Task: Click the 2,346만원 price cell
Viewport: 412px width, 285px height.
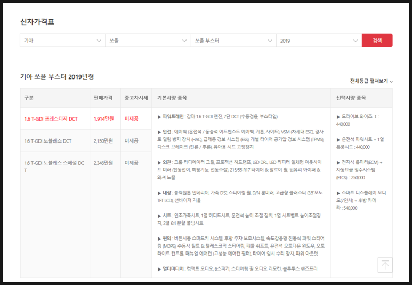Action: pos(103,163)
